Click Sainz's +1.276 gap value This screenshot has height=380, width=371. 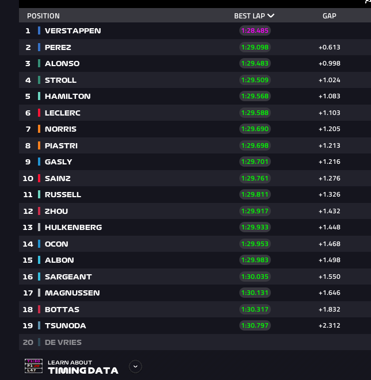(329, 178)
